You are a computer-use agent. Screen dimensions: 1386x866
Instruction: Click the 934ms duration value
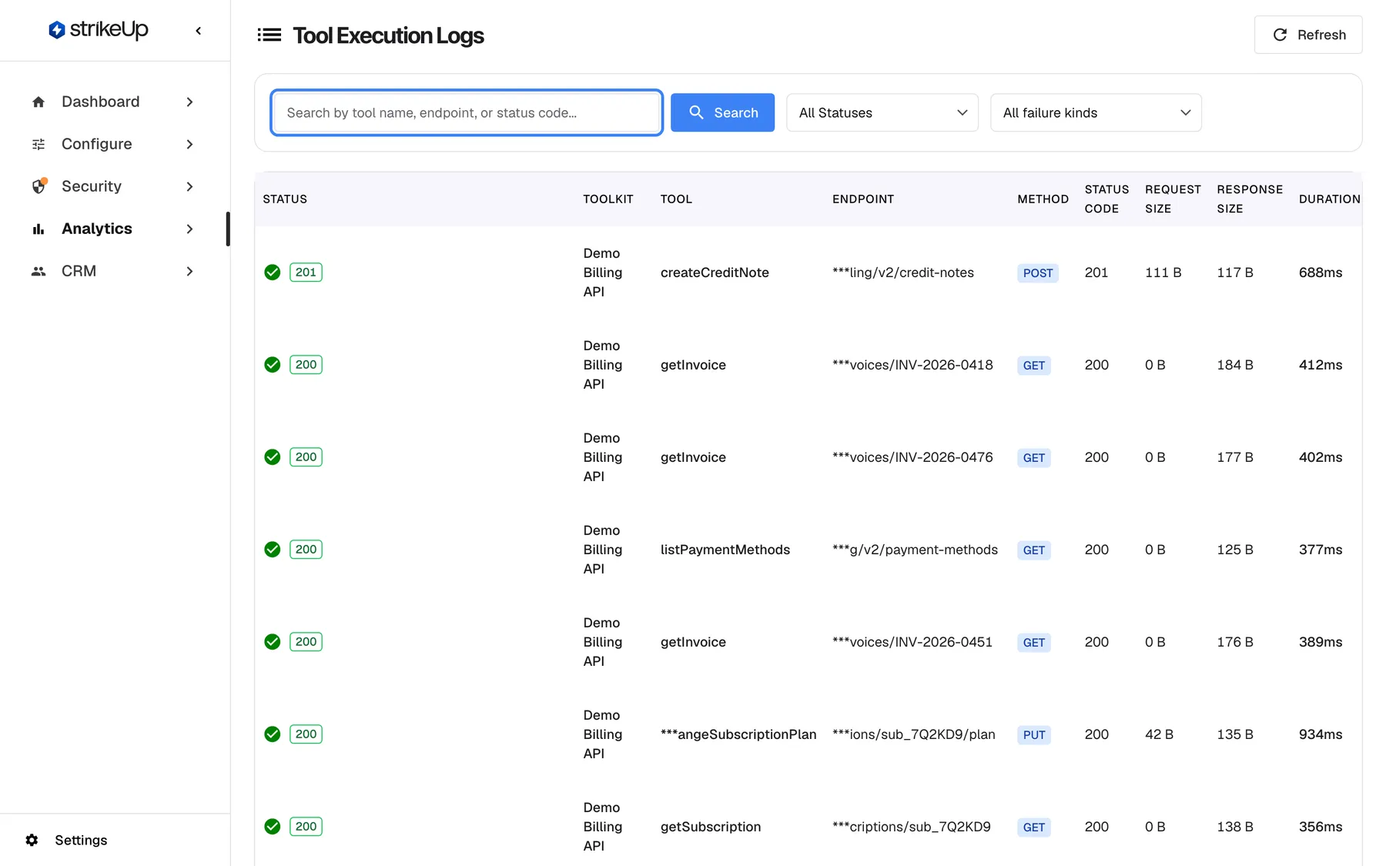coord(1321,734)
